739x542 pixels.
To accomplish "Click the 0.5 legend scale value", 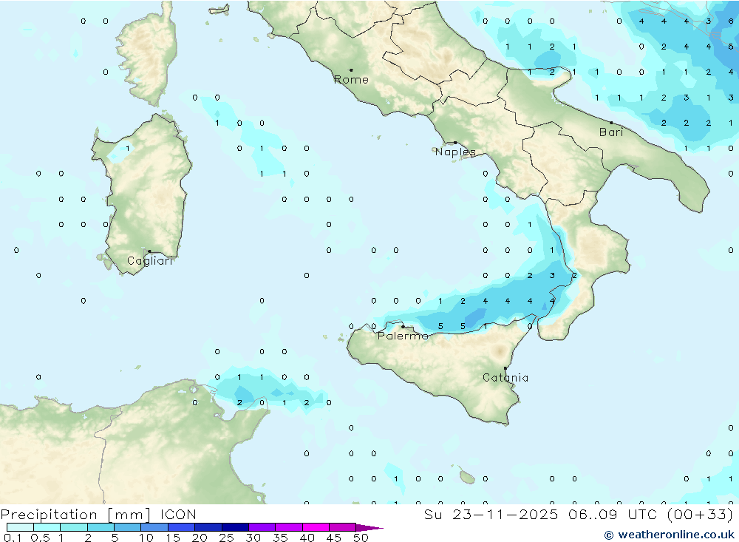I will click(40, 538).
